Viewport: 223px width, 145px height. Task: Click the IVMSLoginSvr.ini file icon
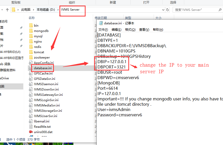[31, 100]
